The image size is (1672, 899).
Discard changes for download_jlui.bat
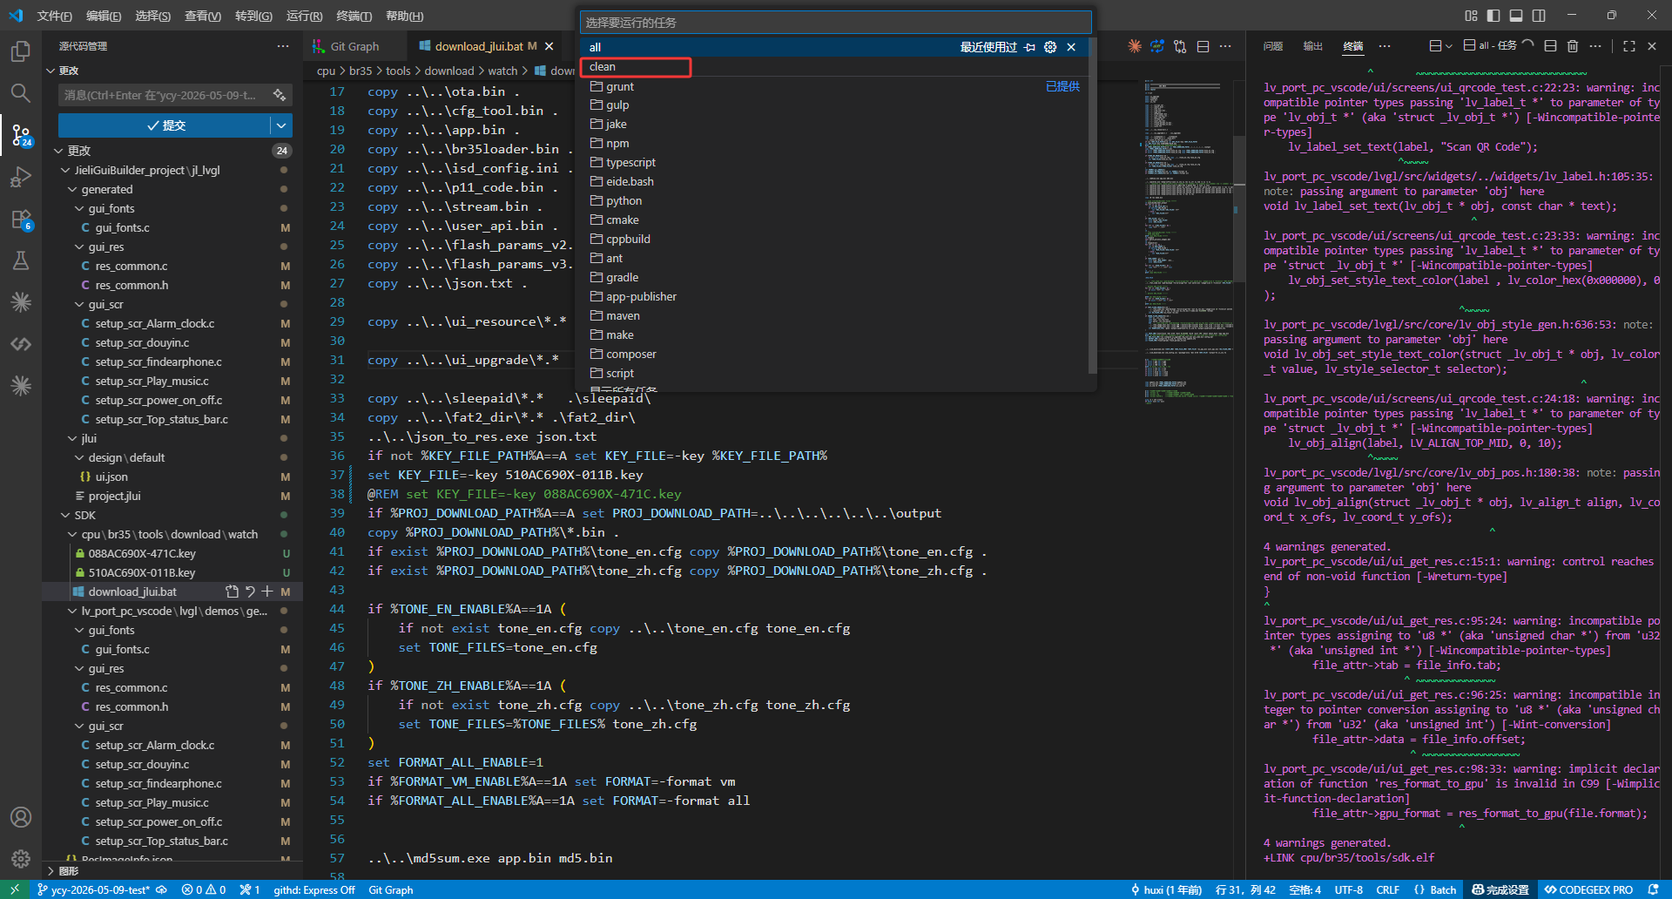[x=250, y=591]
